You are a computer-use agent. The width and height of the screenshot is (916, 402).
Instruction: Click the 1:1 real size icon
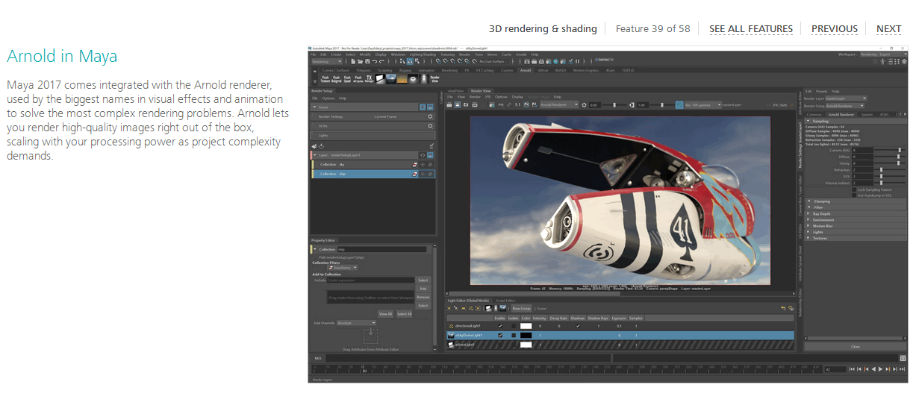pyautogui.click(x=517, y=105)
